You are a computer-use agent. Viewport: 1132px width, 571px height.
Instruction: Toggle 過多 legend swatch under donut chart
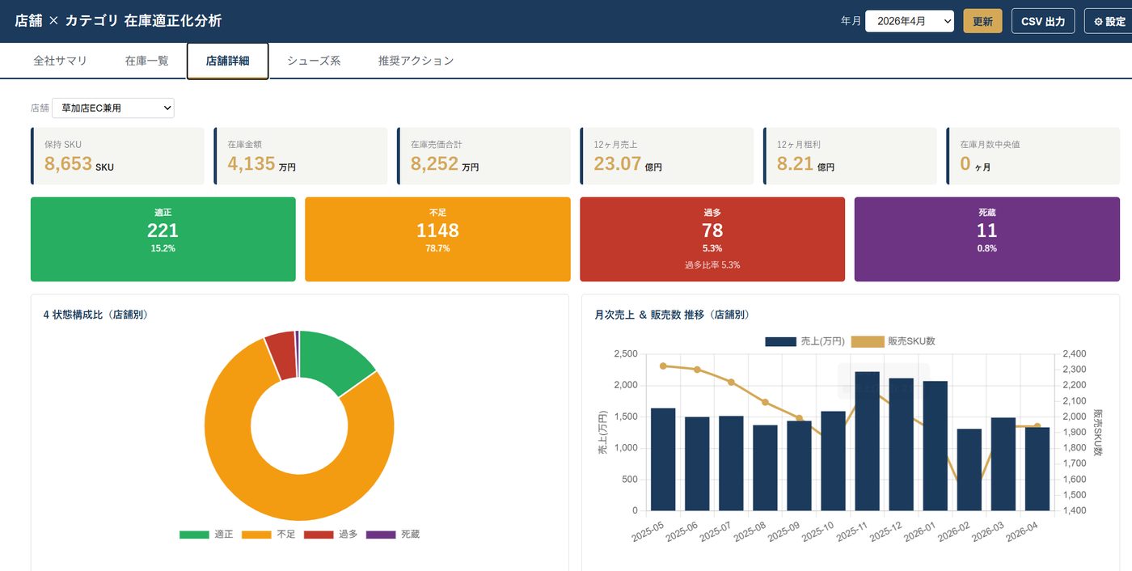click(x=319, y=535)
